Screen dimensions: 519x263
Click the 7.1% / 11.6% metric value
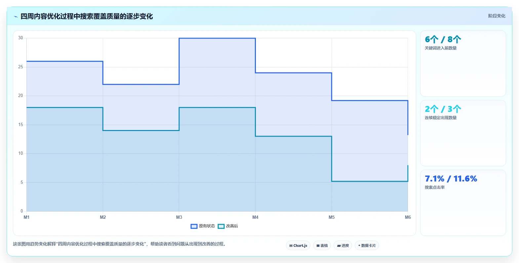451,179
